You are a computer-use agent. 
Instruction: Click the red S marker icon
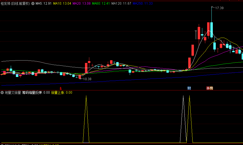[61, 89]
